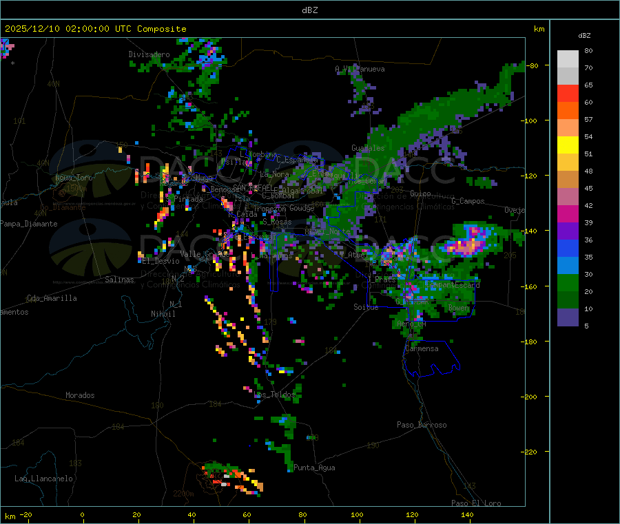This screenshot has width=620, height=524.
Task: Click the El_Desvio label
Action: 161,261
